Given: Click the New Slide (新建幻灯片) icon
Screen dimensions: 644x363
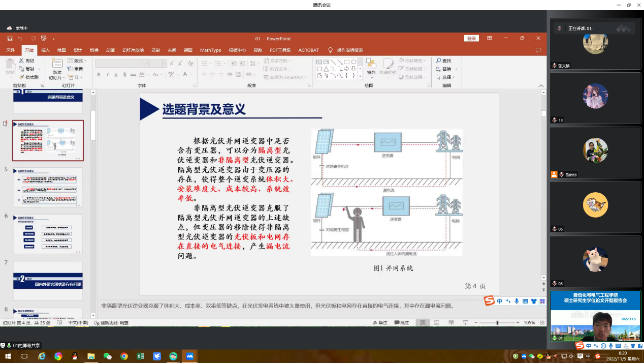Looking at the screenshot, I should [57, 64].
